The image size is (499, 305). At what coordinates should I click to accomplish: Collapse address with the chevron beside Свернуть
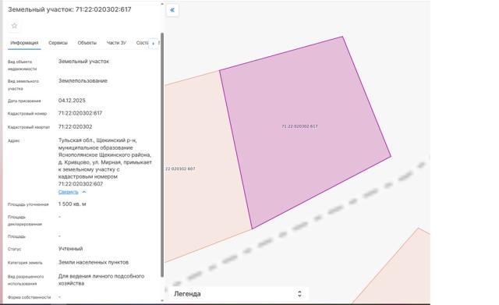pos(84,192)
